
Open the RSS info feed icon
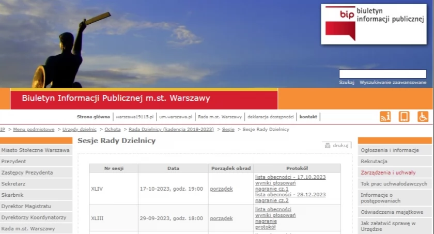(x=385, y=117)
